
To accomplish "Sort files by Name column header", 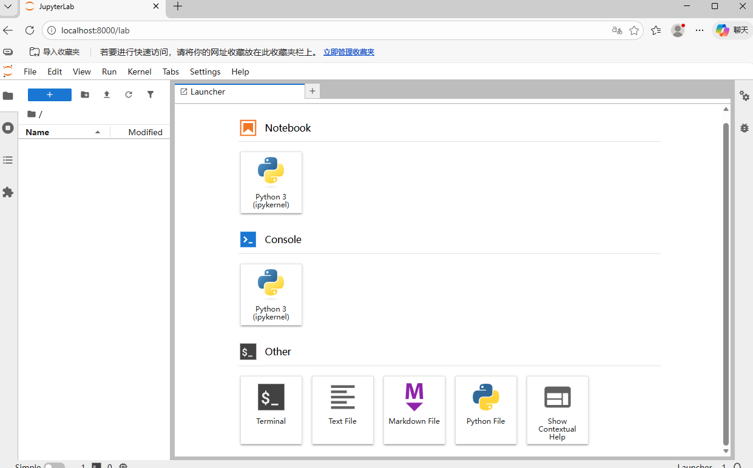I will coord(64,132).
